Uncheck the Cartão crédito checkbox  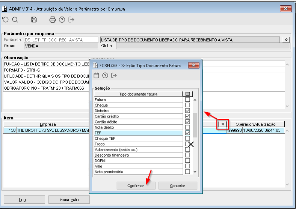click(187, 116)
